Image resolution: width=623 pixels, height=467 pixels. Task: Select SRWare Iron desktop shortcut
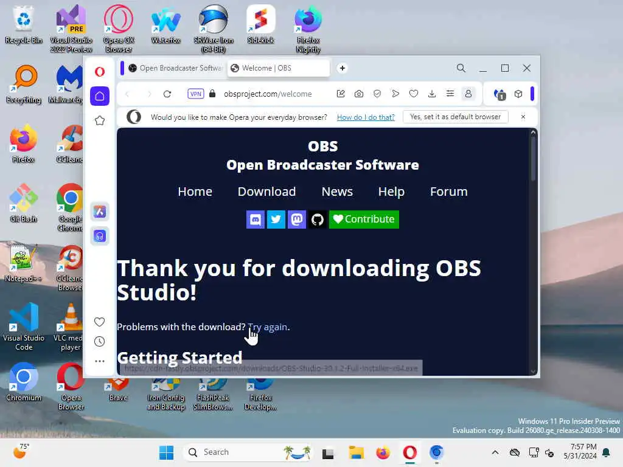(214, 30)
